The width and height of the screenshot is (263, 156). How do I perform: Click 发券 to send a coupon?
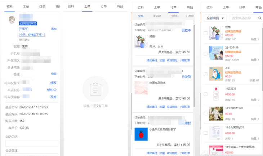point(53,97)
